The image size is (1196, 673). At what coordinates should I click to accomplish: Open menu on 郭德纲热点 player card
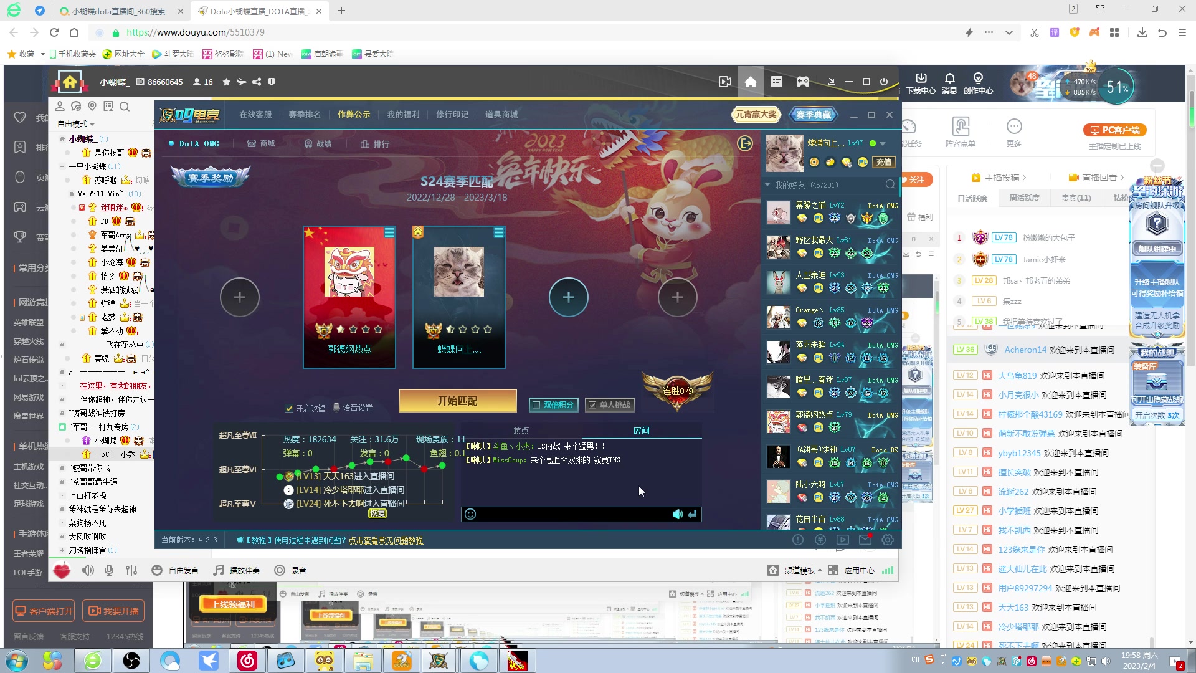[389, 232]
